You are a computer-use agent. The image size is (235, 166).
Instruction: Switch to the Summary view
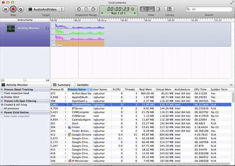click(62, 85)
